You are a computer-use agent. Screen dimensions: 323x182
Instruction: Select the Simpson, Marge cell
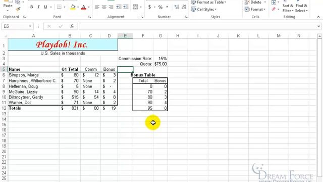pyautogui.click(x=33, y=75)
